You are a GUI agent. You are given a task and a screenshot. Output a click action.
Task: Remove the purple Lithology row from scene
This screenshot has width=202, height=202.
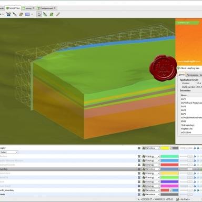139,181
